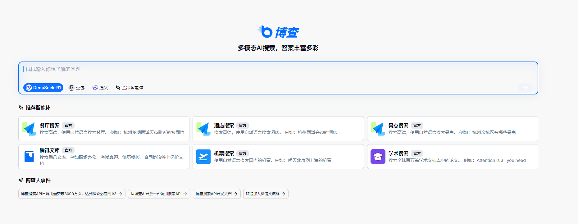Click the 酒店搜索 paper plane icon
This screenshot has height=224, width=578.
204,129
